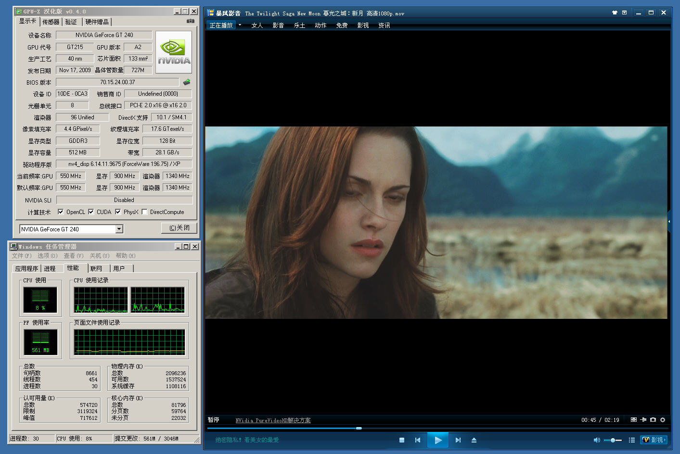
Task: Open a file with the eject icon
Action: click(474, 440)
